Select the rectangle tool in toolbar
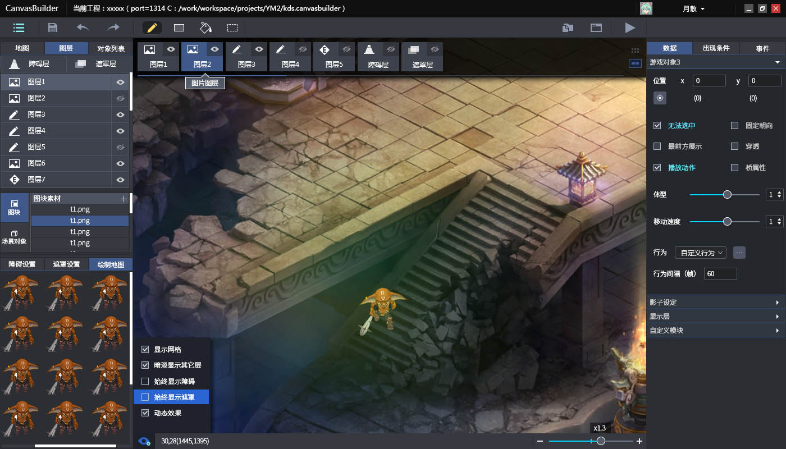The width and height of the screenshot is (786, 449). pyautogui.click(x=179, y=28)
